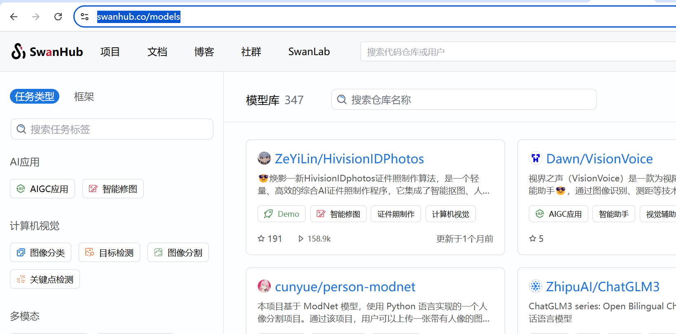This screenshot has width=676, height=334.
Task: Click the magnifier icon in 搜索任务标签 field
Action: (x=21, y=129)
